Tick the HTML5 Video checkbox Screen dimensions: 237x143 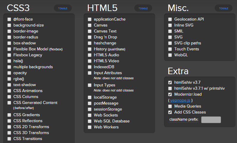coord(90,61)
